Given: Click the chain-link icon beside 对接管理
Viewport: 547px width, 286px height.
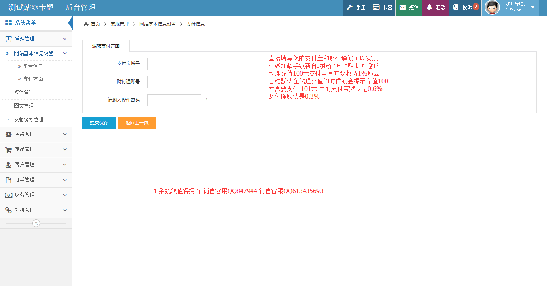Looking at the screenshot, I should click(x=9, y=210).
